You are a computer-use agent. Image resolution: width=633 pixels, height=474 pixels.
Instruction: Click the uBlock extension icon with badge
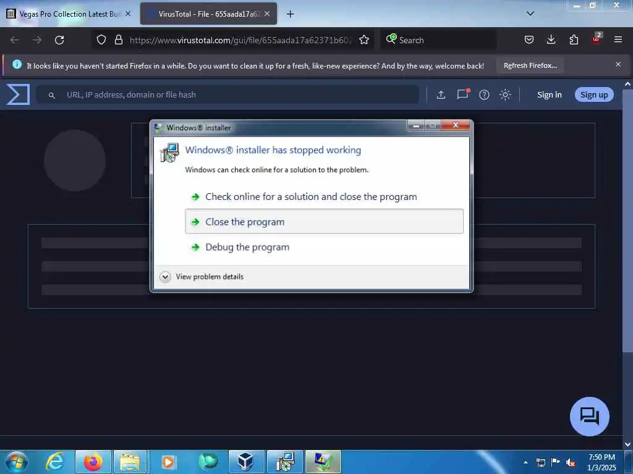(x=597, y=39)
